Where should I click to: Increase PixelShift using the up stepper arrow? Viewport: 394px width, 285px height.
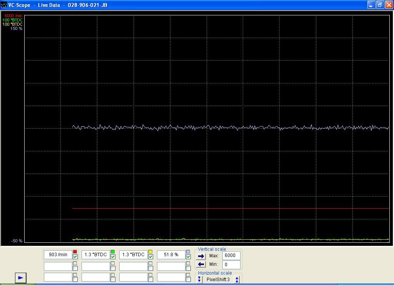coord(237,279)
